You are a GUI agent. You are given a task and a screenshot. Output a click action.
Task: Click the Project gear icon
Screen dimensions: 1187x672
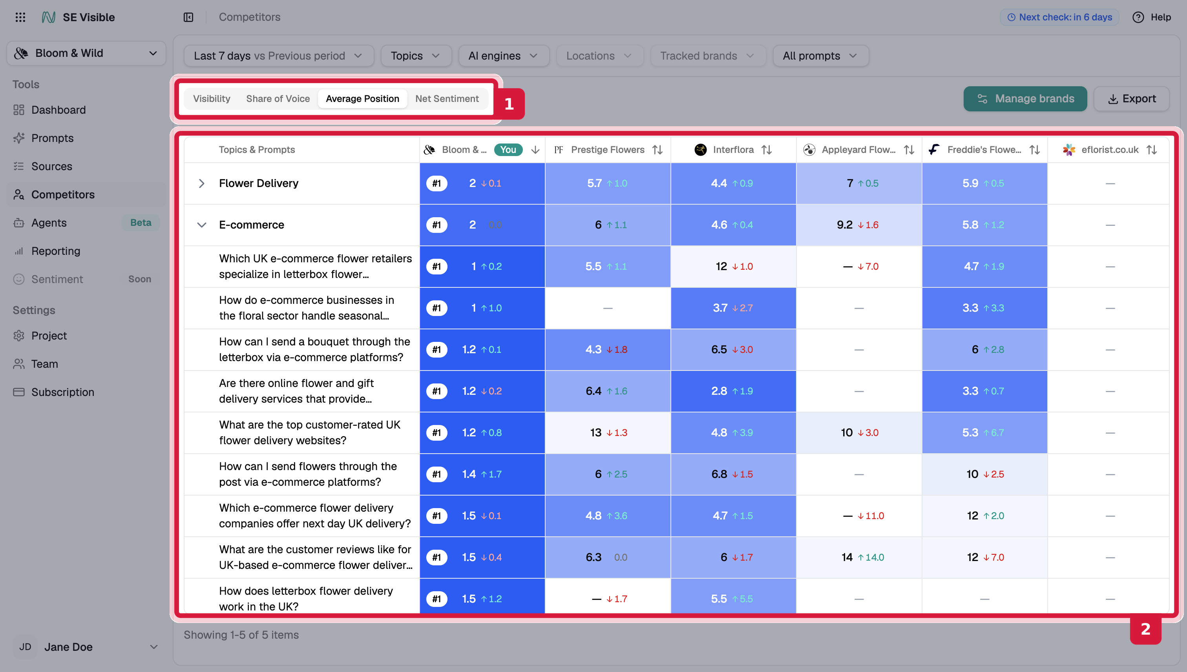[19, 336]
